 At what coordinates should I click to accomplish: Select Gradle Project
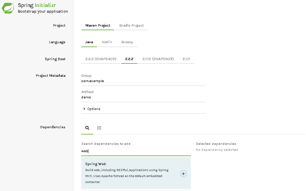(x=131, y=26)
